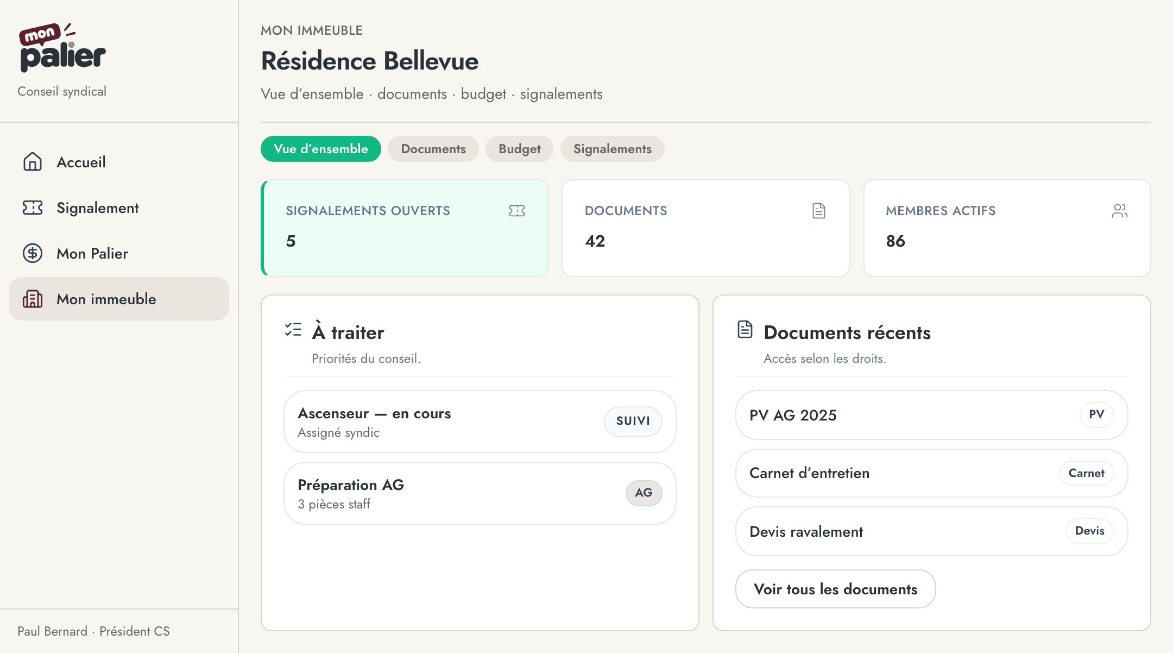Open Carnet d'entretien document

932,473
